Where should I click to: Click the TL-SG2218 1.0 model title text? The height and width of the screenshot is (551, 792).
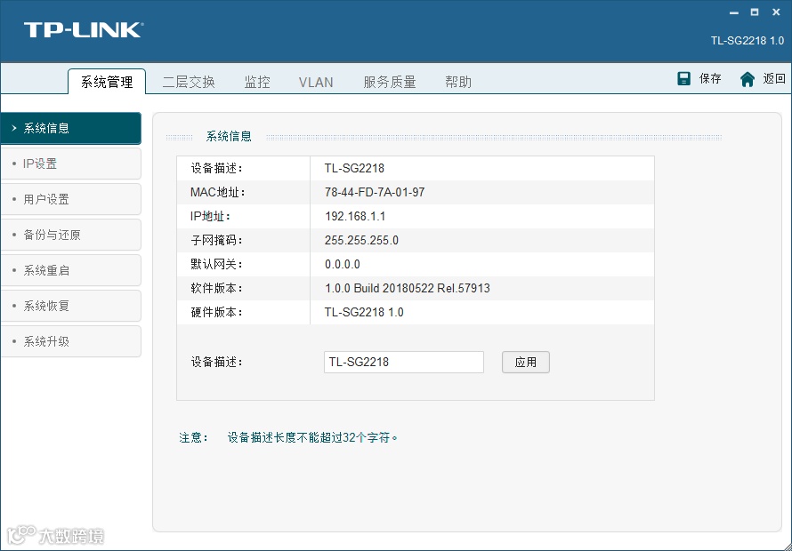coord(747,41)
